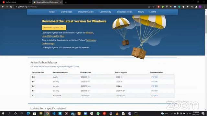The height and width of the screenshot is (116, 207).
Task: Bookmark this page with the star icon
Action: click(153, 7)
